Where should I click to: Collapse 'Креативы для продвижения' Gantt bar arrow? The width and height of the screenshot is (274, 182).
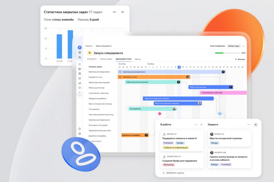coord(120,72)
